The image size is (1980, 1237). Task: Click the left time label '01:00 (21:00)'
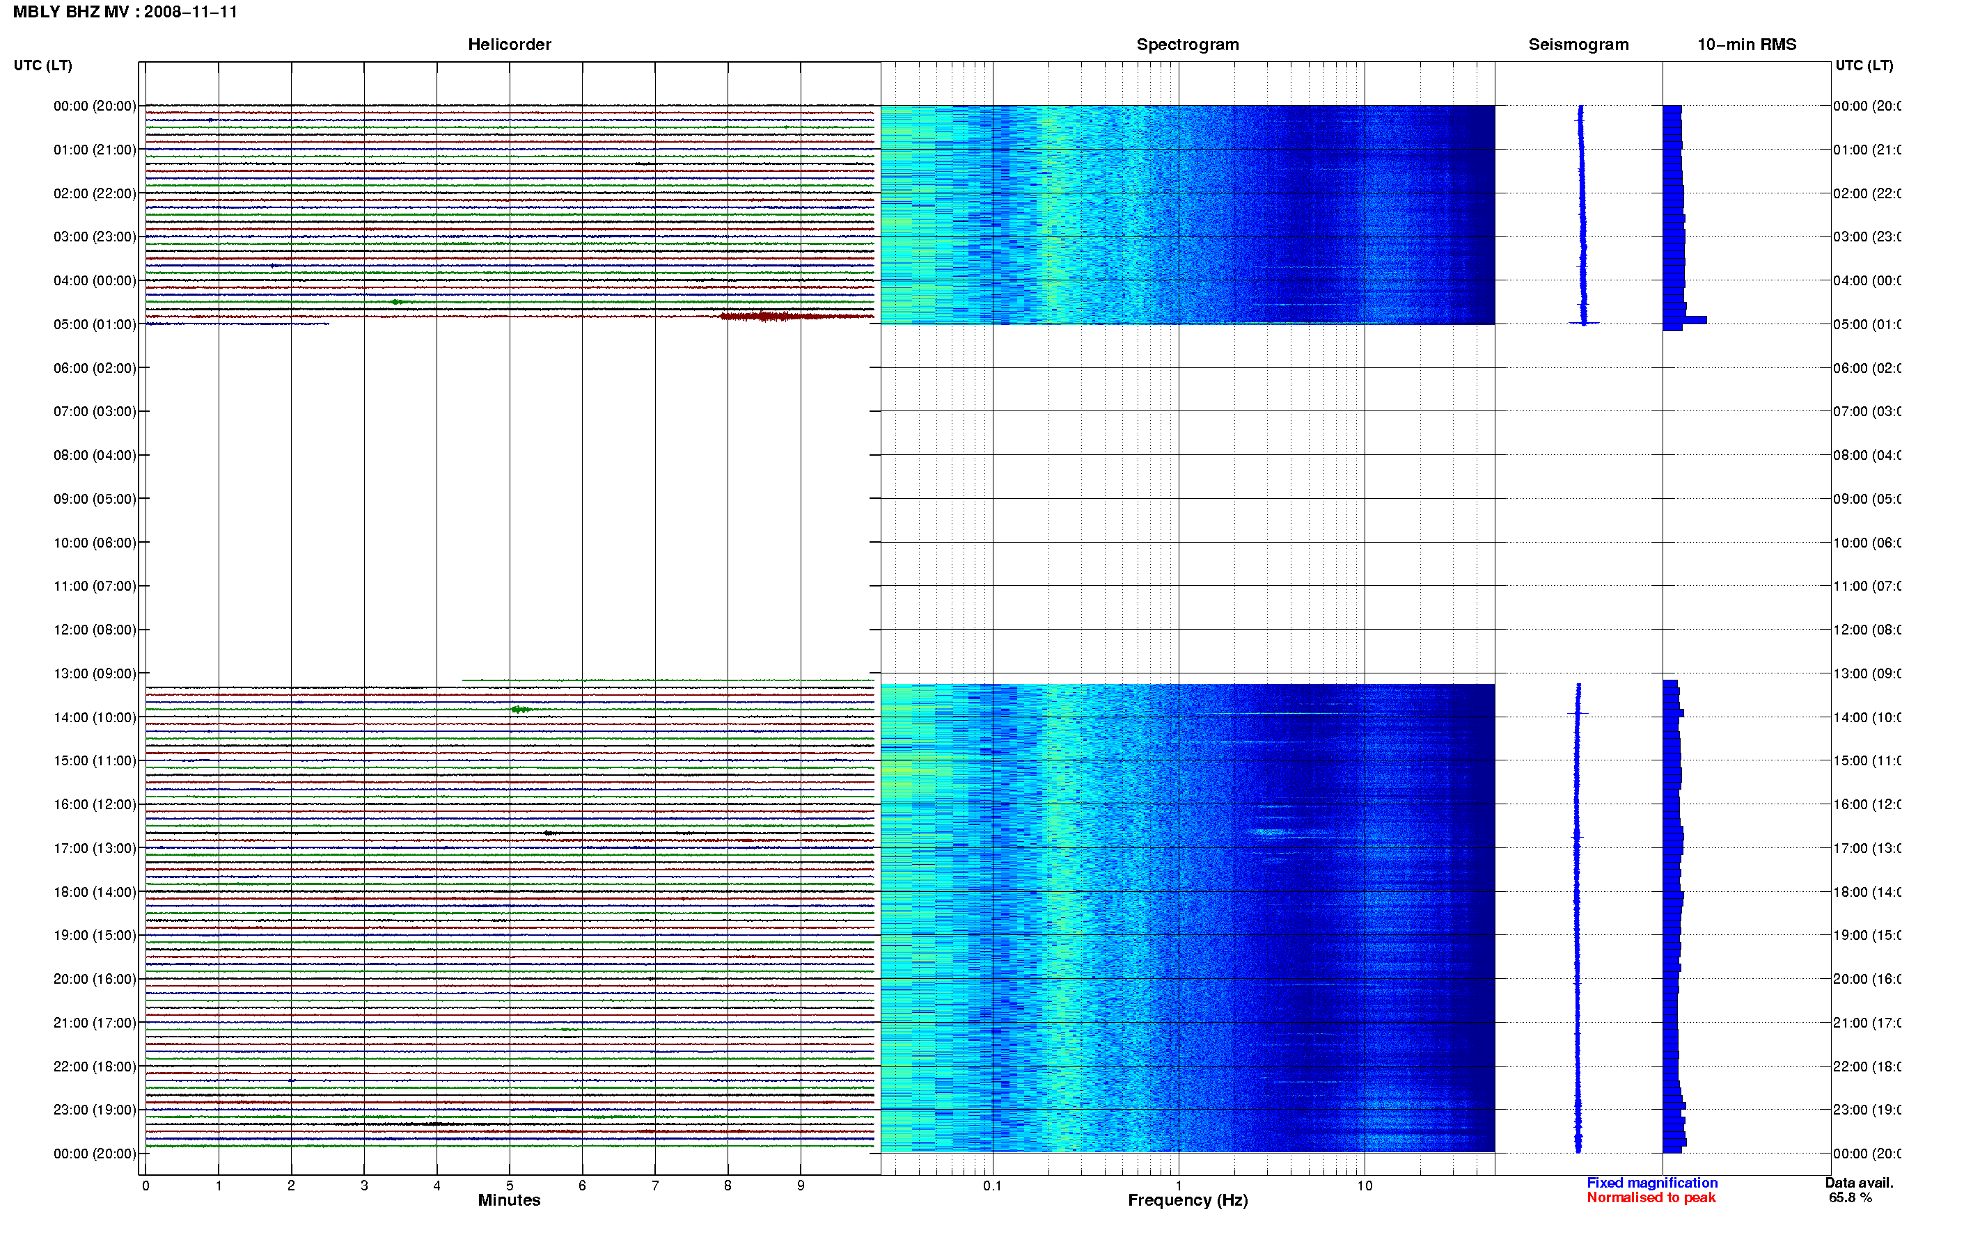[95, 150]
